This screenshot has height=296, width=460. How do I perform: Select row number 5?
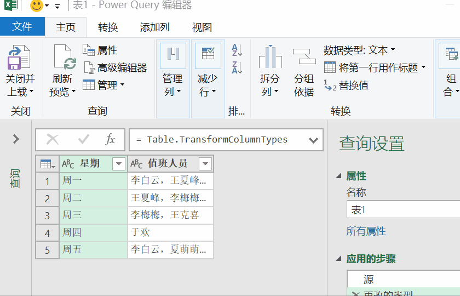click(47, 250)
